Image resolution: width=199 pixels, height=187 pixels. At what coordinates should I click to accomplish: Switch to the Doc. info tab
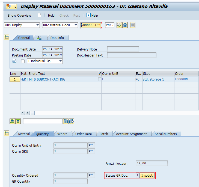(57, 38)
